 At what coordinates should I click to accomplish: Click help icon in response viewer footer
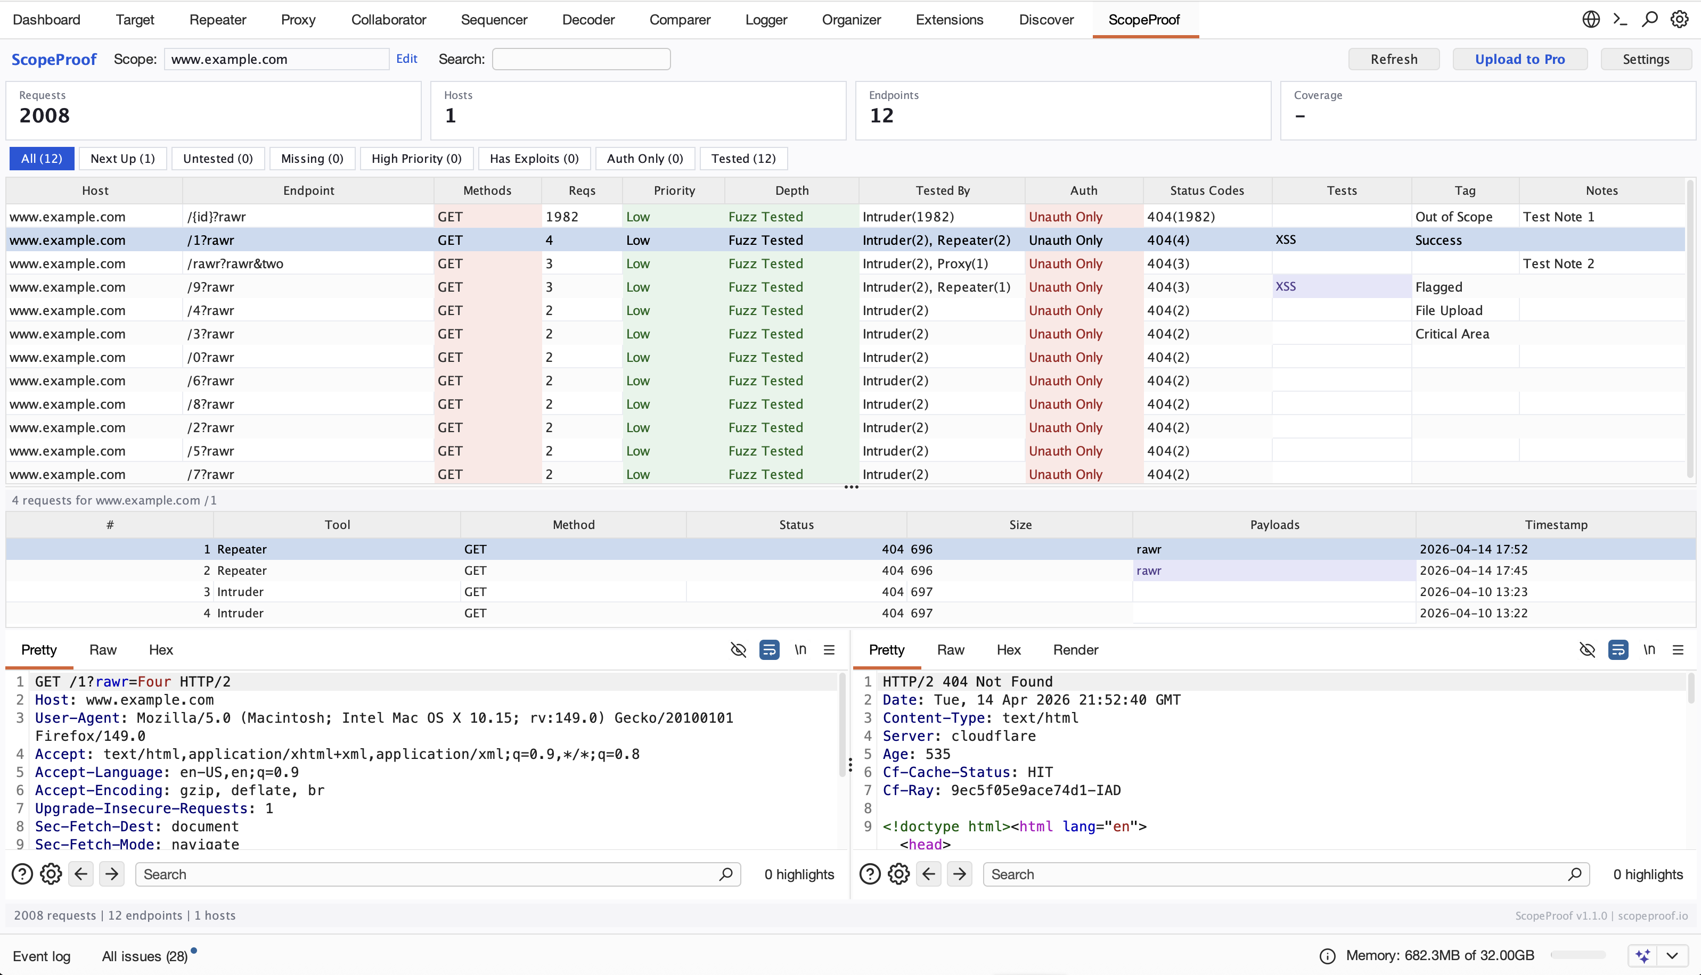(x=870, y=874)
